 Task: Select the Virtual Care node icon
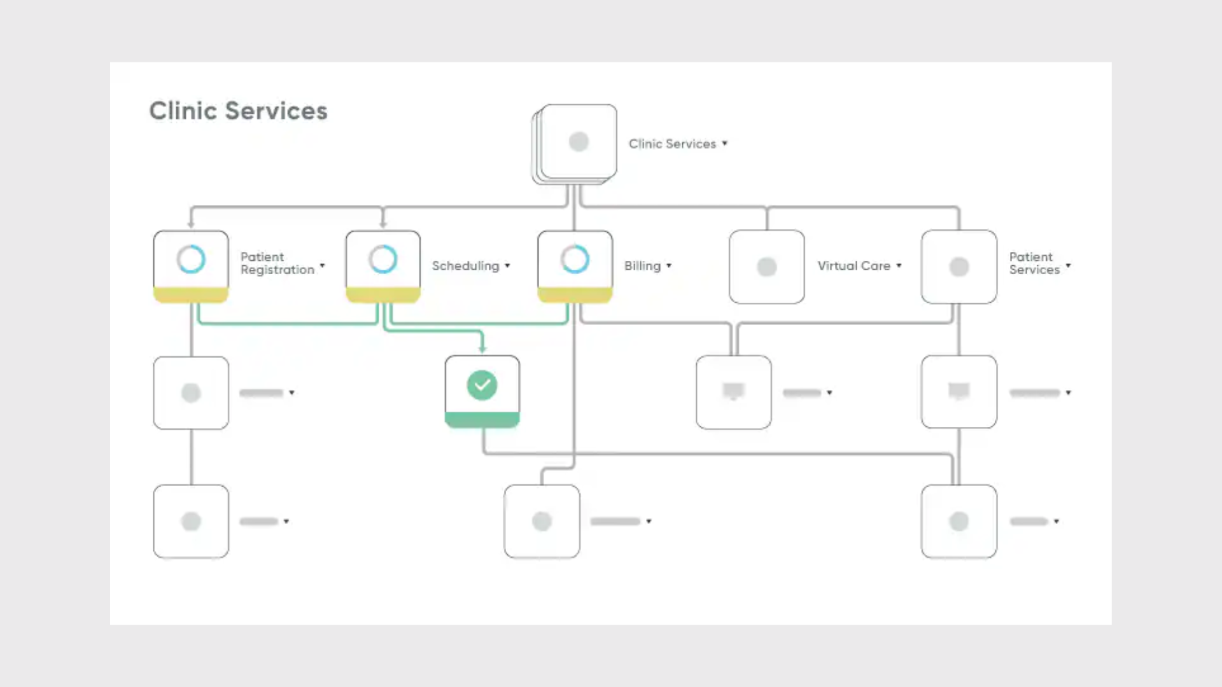tap(767, 266)
